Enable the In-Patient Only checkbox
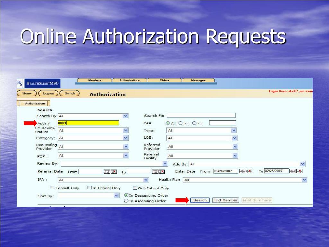The width and height of the screenshot is (329, 247). 89,188
